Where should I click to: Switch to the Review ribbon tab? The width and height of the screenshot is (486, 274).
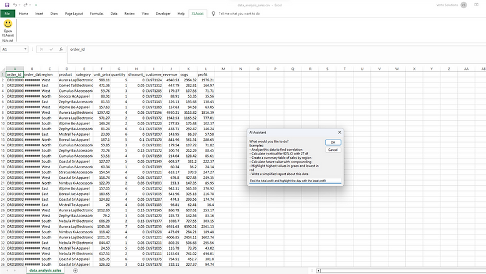pos(129,14)
